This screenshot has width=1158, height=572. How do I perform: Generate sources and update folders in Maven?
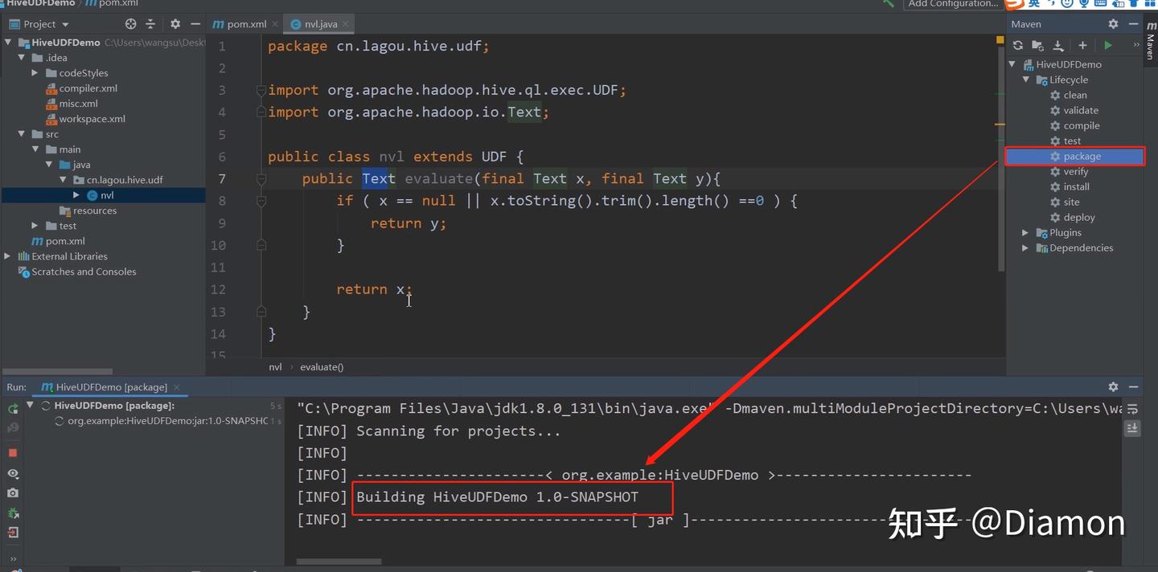(1037, 46)
